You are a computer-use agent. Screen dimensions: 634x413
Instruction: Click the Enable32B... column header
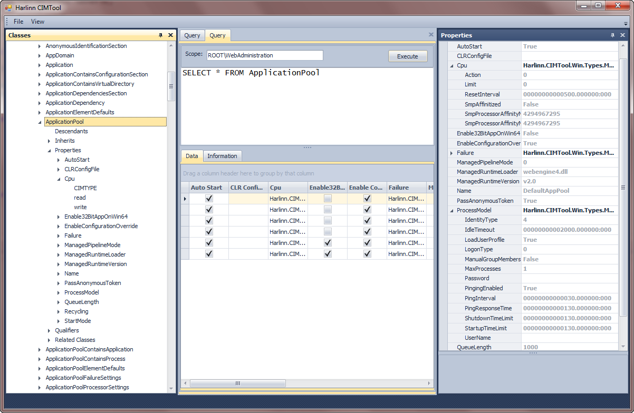[x=328, y=188]
